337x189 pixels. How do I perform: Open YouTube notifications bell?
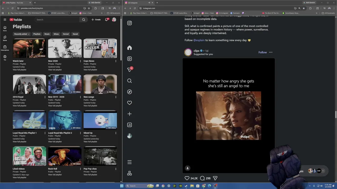(x=107, y=20)
